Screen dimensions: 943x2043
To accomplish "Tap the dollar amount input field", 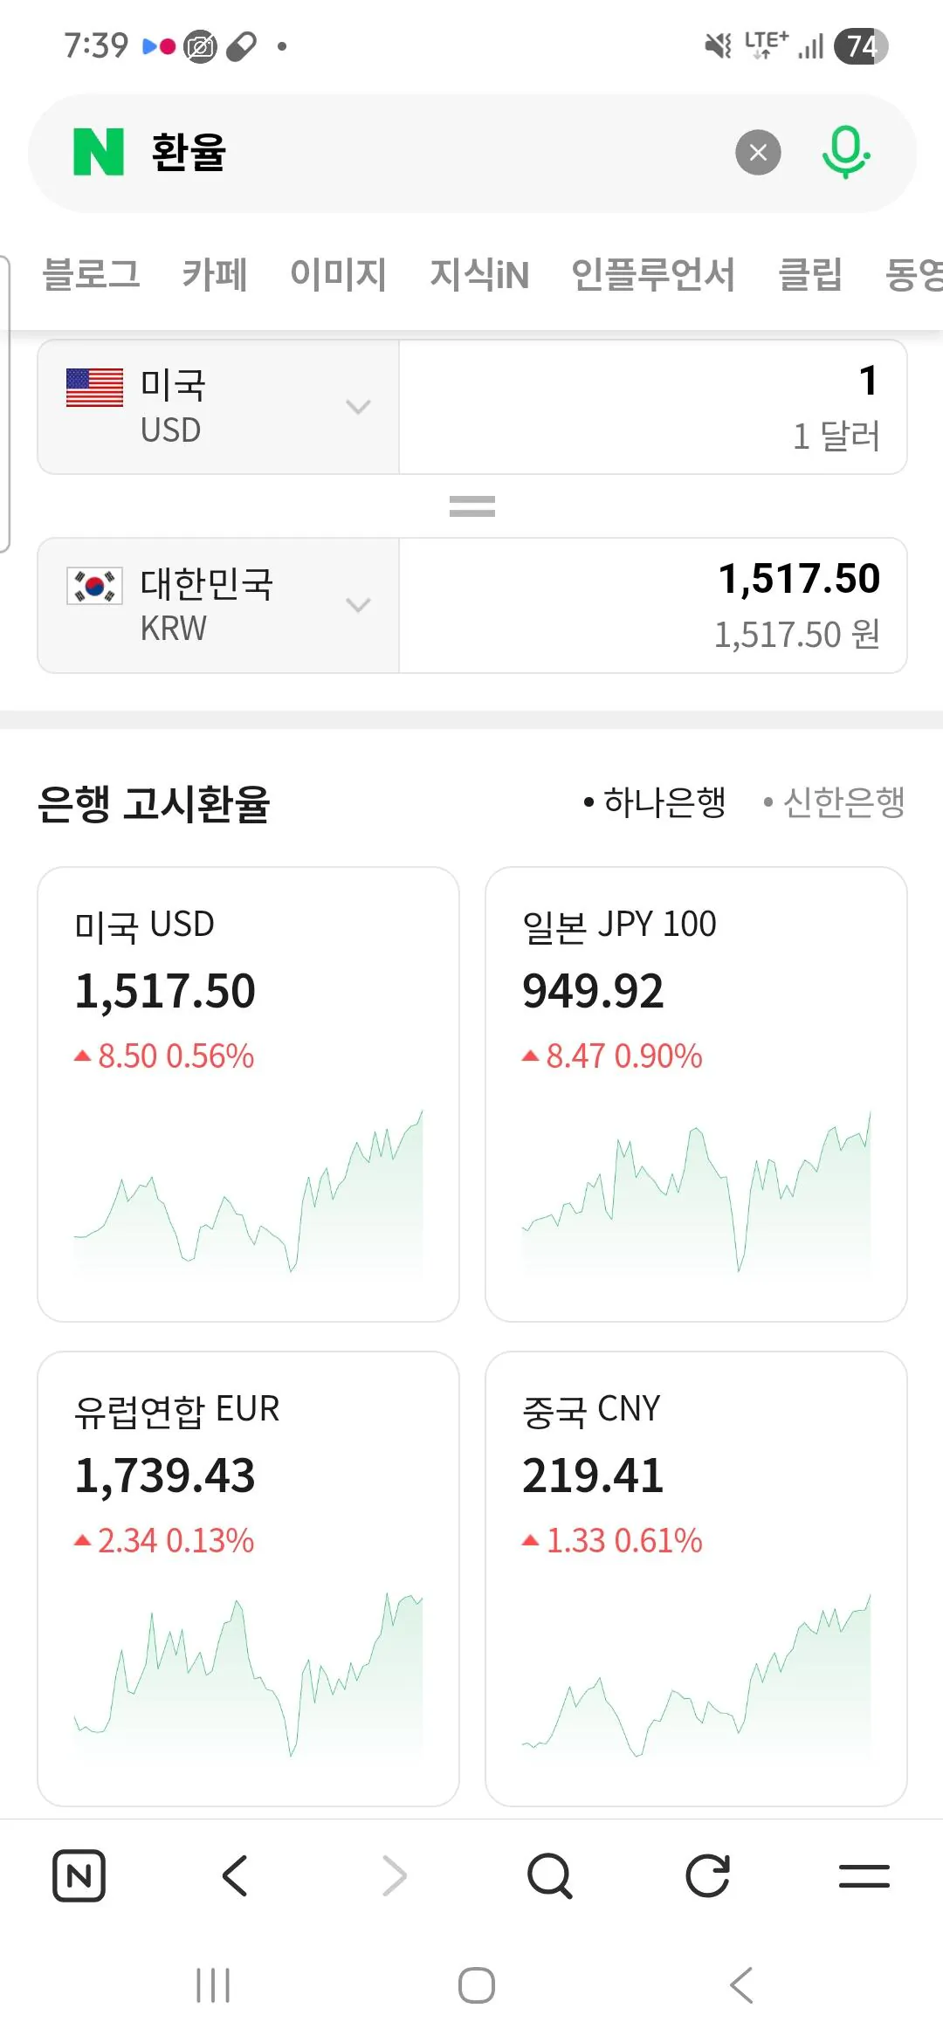I will (653, 407).
